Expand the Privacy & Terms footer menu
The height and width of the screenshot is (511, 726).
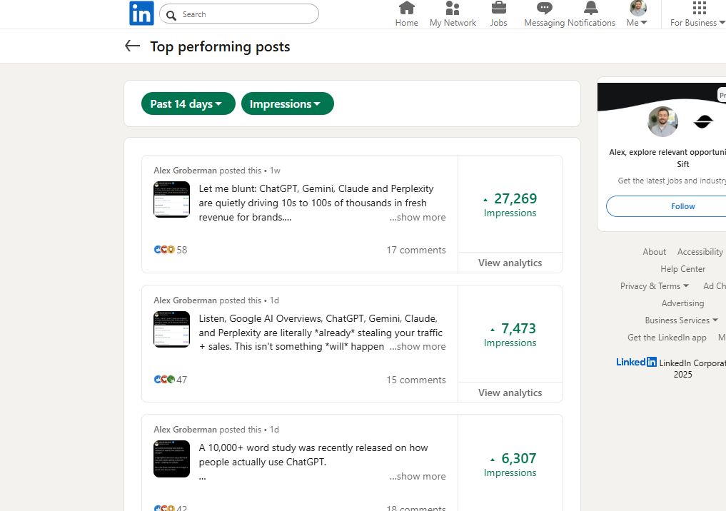click(x=654, y=286)
